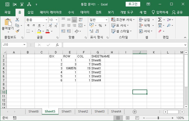This screenshot has height=121, width=189.
Task: Open Find and Select magnifier
Action: pyautogui.click(x=168, y=25)
